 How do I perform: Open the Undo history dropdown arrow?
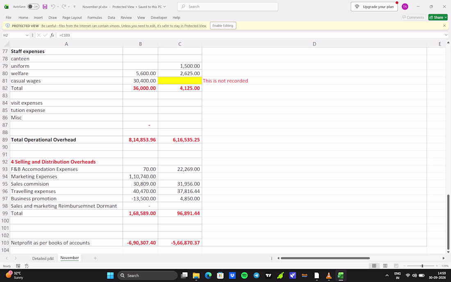pyautogui.click(x=58, y=7)
